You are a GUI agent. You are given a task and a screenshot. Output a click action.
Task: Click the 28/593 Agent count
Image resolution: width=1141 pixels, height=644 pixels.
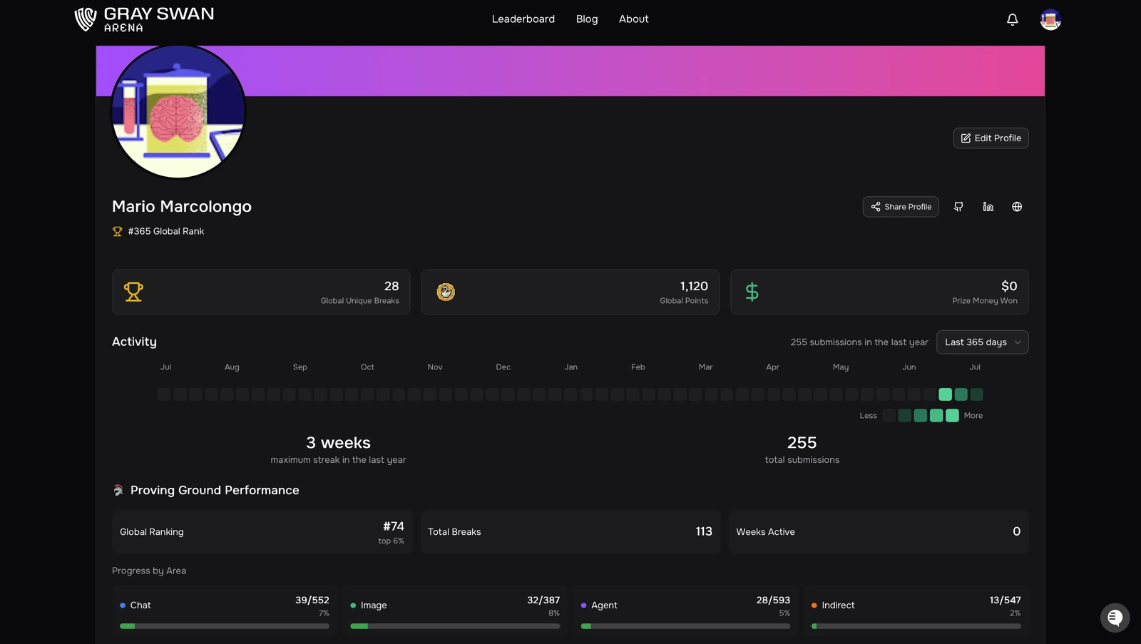(x=773, y=600)
